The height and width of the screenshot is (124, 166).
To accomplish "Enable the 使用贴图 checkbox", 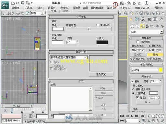I will tap(98, 25).
